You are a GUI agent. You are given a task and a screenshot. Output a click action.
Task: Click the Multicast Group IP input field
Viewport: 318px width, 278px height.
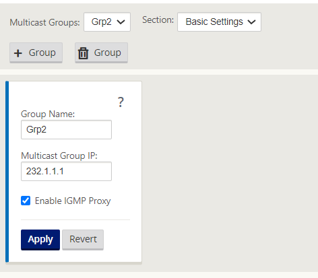(66, 171)
